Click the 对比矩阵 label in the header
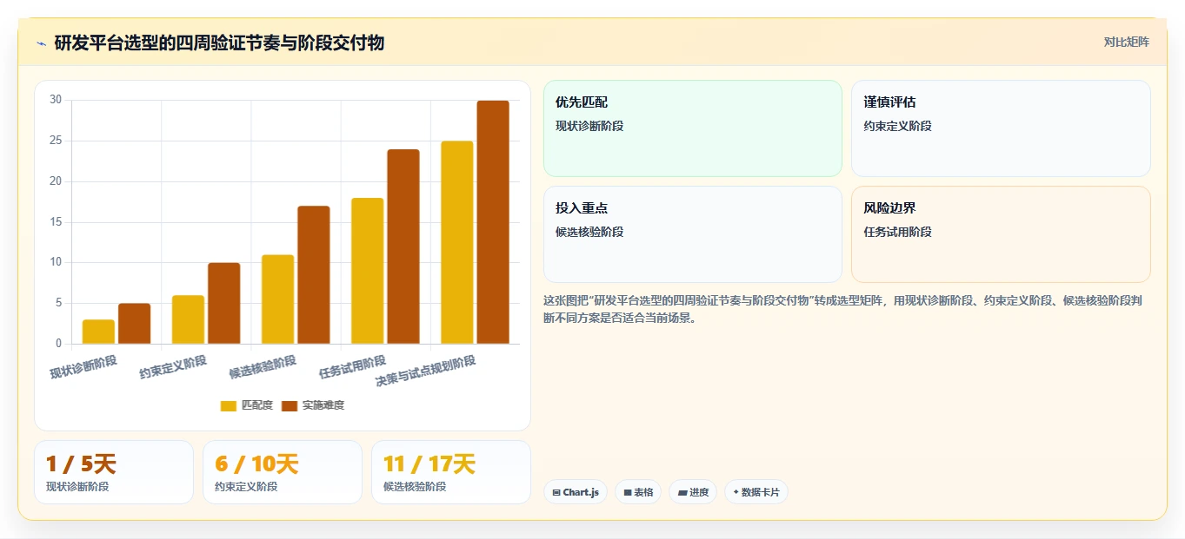The image size is (1185, 539). (x=1126, y=43)
